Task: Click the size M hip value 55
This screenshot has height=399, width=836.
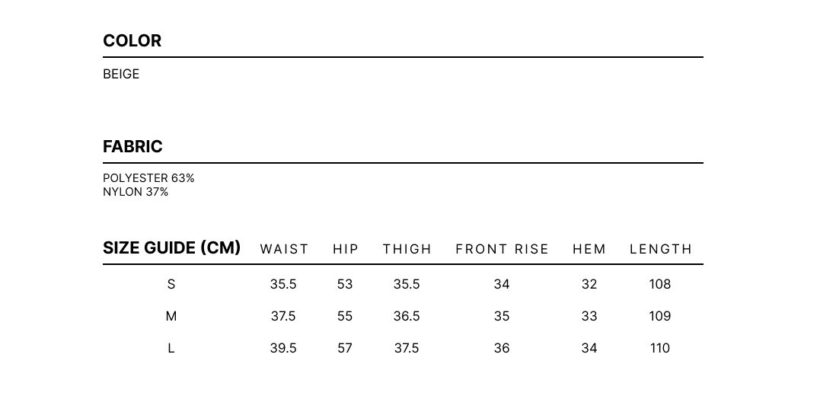Action: coord(345,316)
